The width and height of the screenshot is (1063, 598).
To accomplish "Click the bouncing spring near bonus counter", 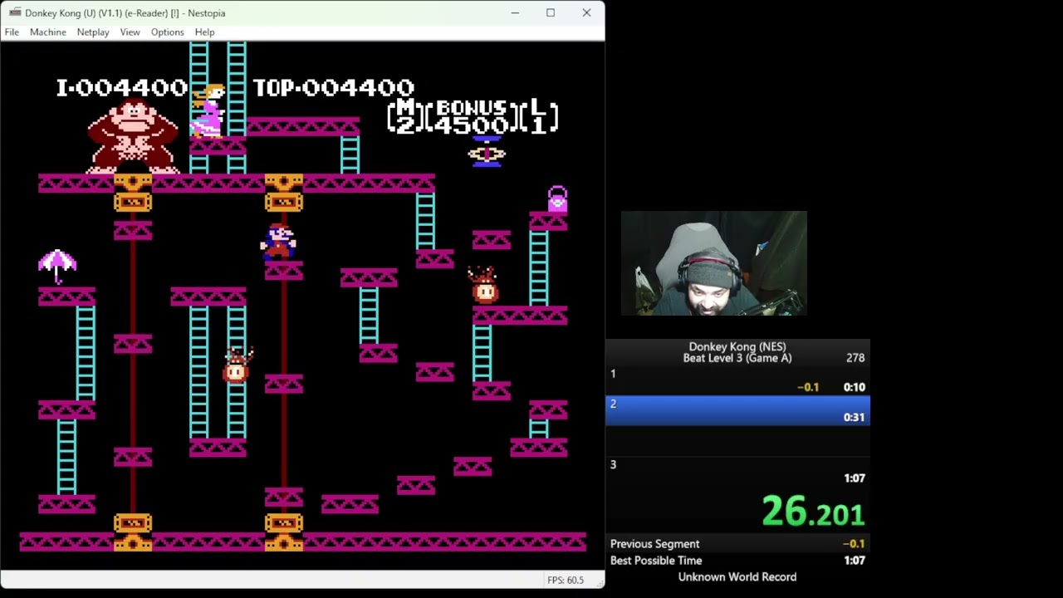I will [x=487, y=154].
